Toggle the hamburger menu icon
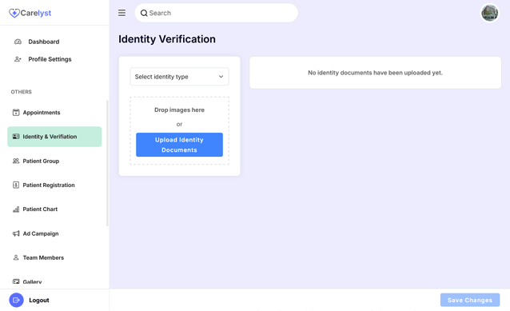510x311 pixels. point(122,13)
